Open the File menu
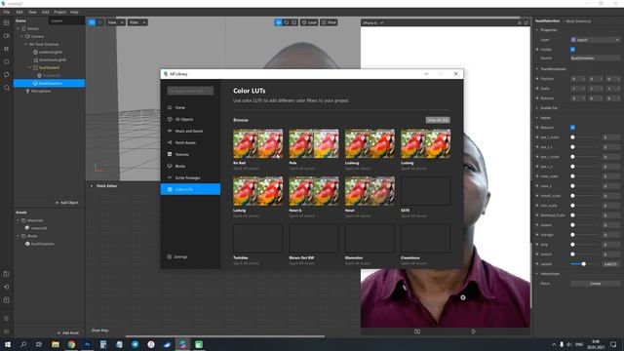The image size is (624, 351). point(7,13)
